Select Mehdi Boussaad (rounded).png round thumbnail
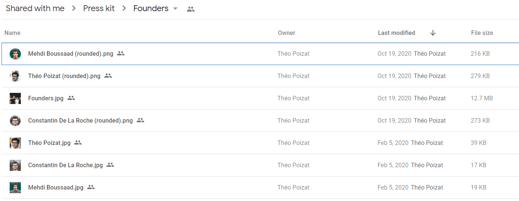The image size is (519, 201). (x=15, y=54)
